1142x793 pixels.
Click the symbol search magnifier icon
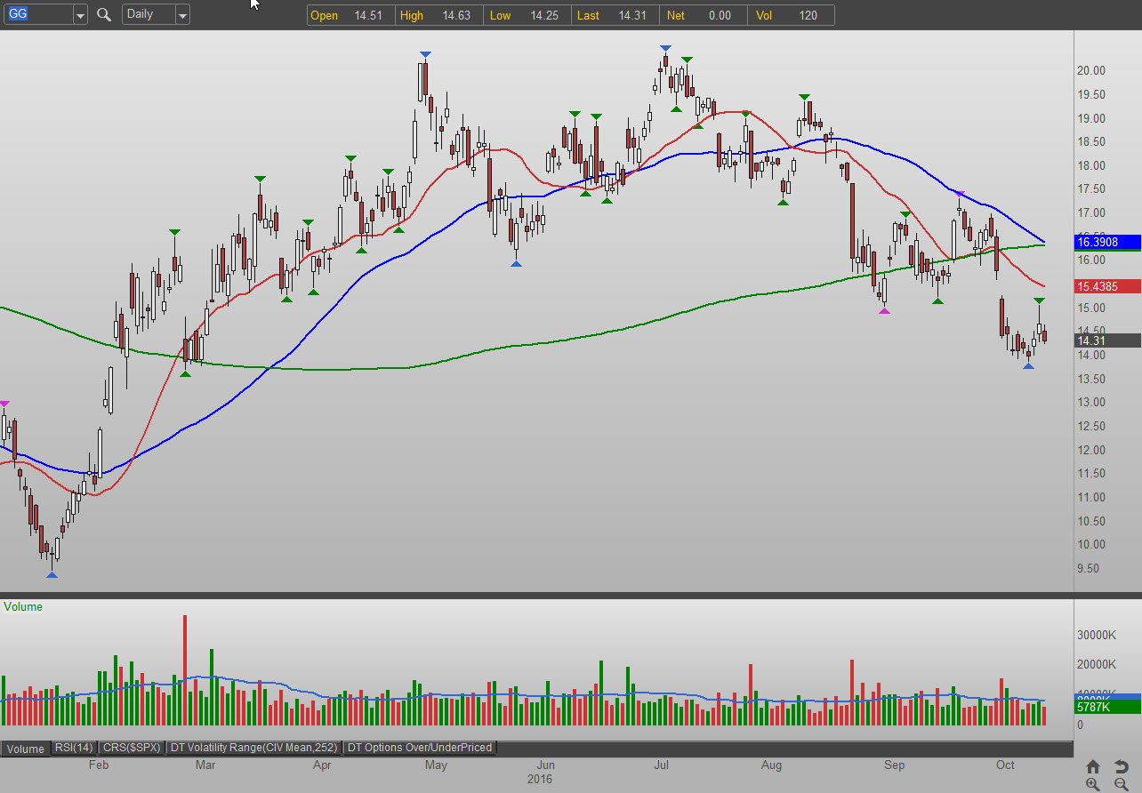(104, 14)
